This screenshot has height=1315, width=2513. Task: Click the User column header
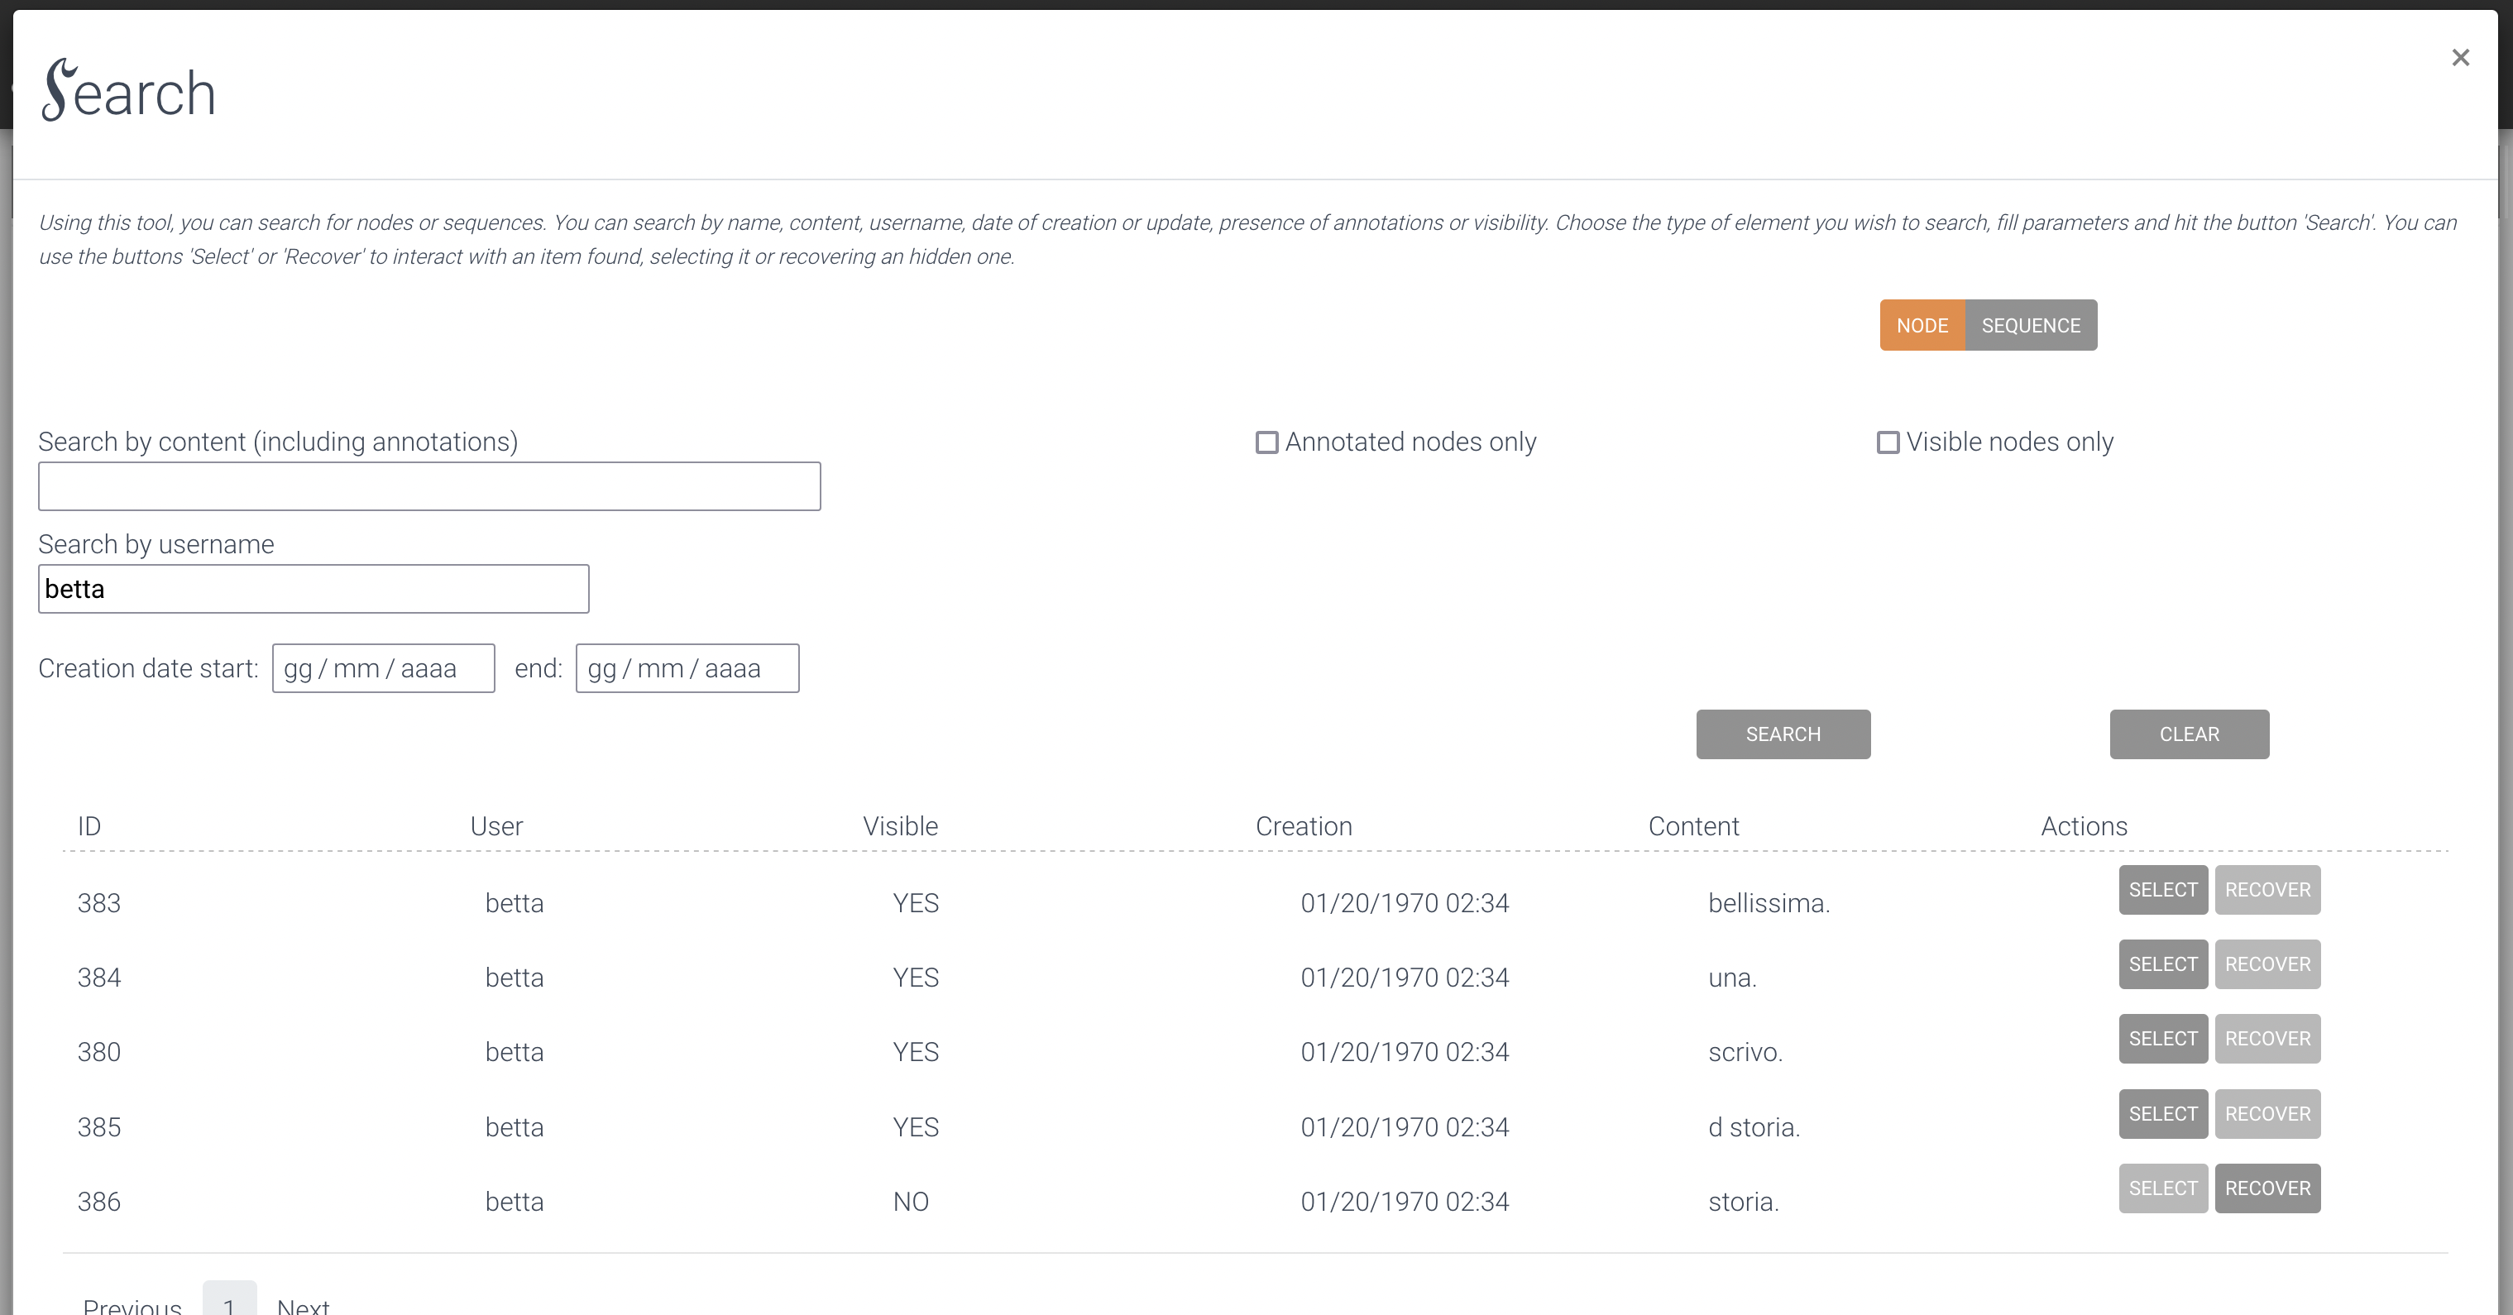(x=495, y=826)
